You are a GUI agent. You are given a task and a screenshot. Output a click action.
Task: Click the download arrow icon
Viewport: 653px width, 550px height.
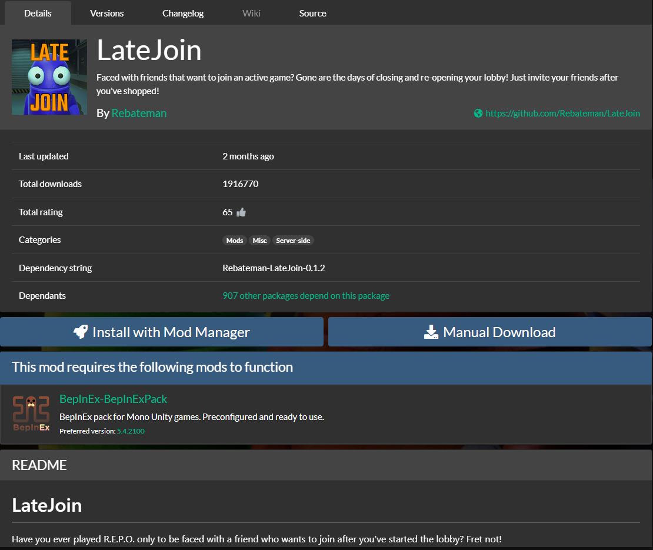(431, 332)
